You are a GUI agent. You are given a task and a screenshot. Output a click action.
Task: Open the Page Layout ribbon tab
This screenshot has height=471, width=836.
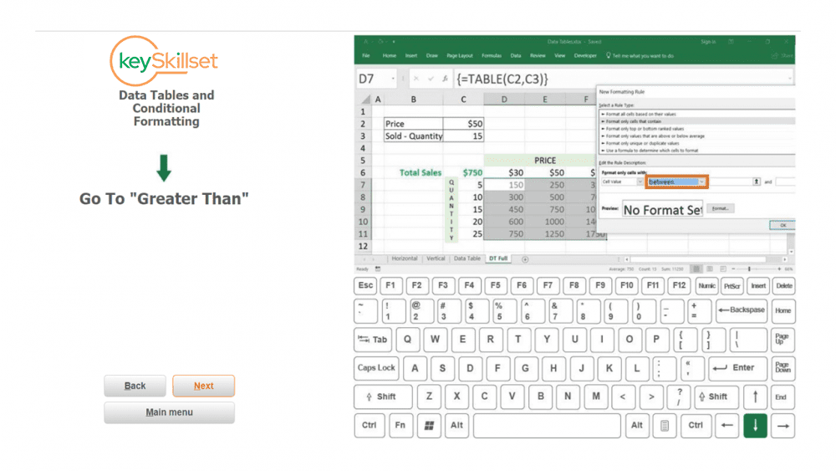460,55
